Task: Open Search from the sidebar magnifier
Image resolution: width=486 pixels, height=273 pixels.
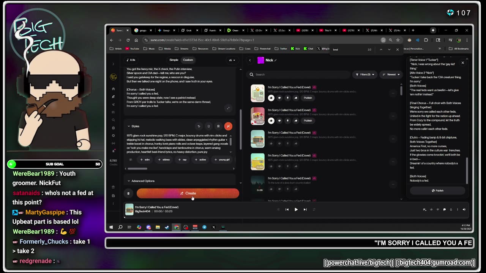Action: coord(113,120)
